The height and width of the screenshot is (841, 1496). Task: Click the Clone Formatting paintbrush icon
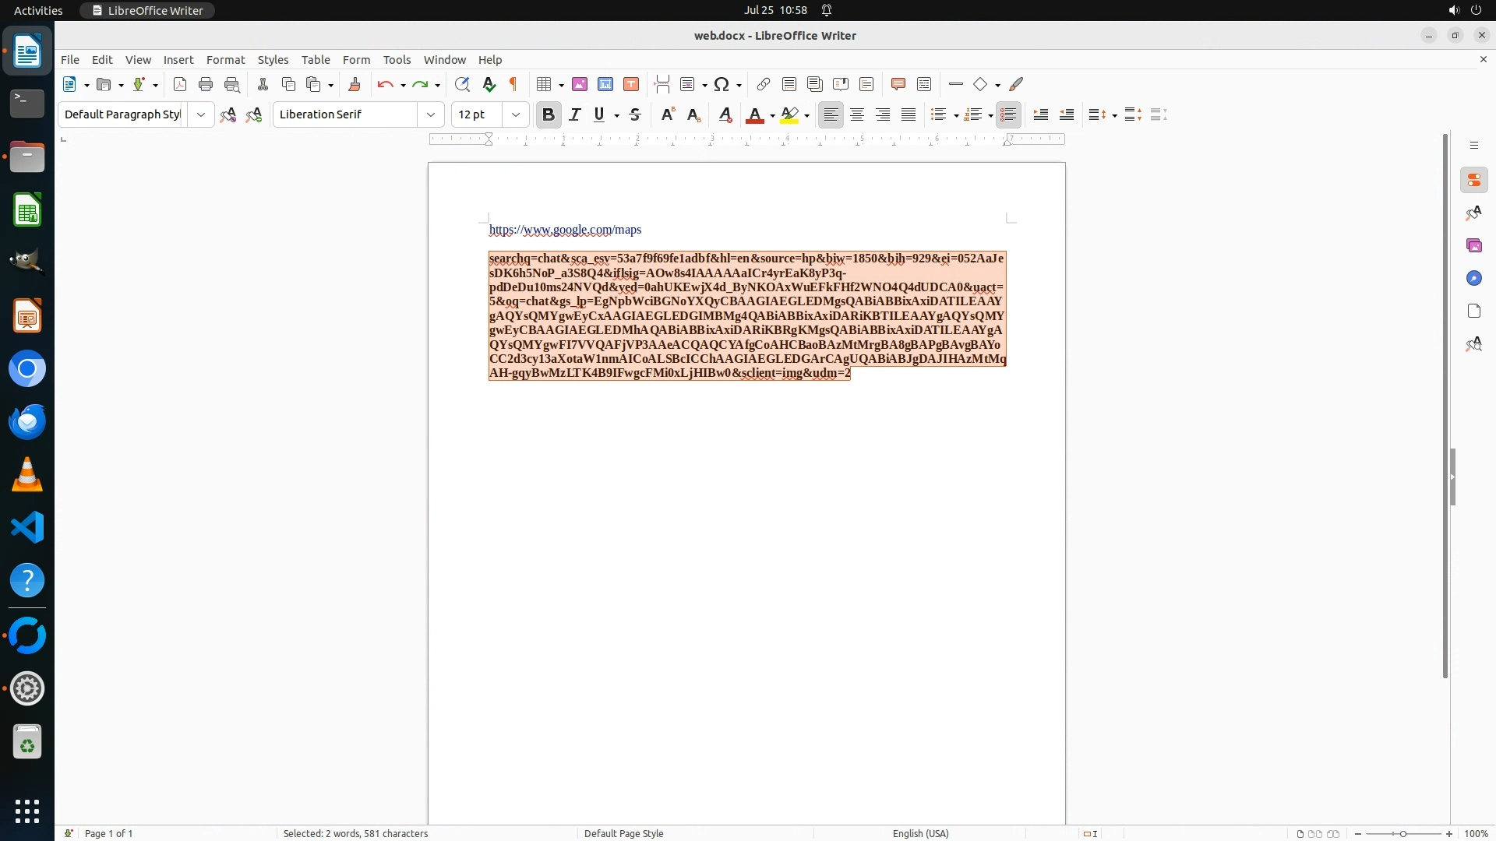point(355,84)
